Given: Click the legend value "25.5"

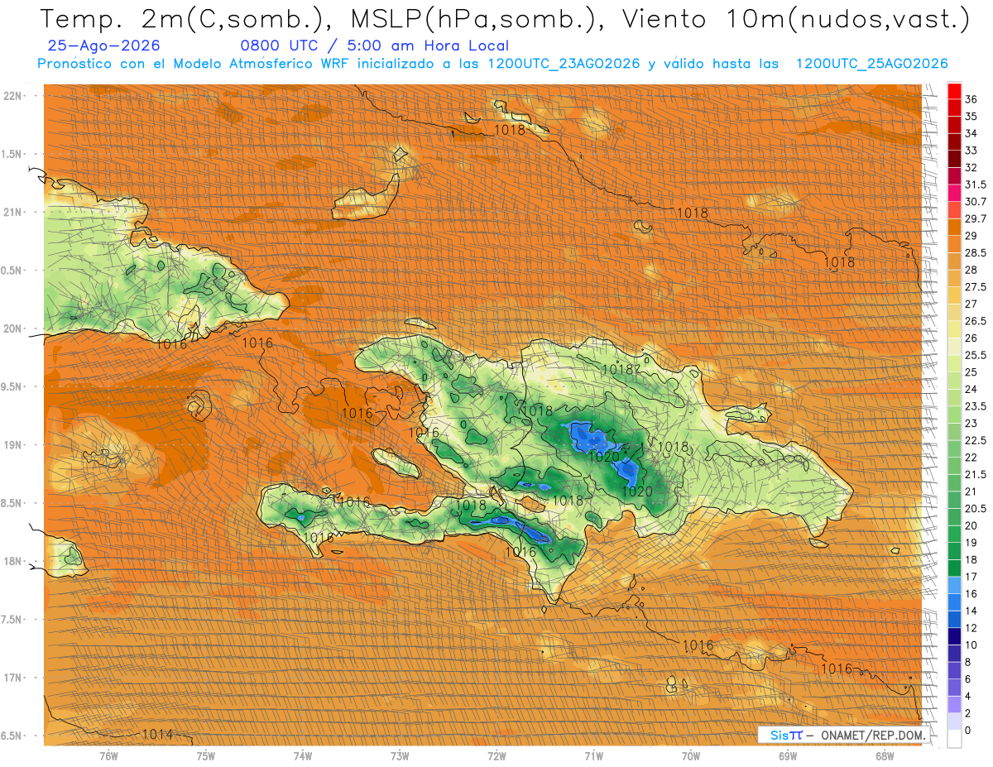Looking at the screenshot, I should coord(976,355).
